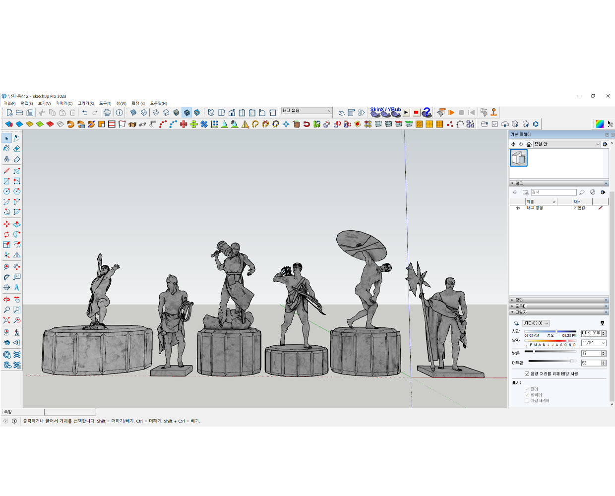The width and height of the screenshot is (615, 496).
Task: Toggle shadows display button beside UTC dropdown
Action: (516, 323)
